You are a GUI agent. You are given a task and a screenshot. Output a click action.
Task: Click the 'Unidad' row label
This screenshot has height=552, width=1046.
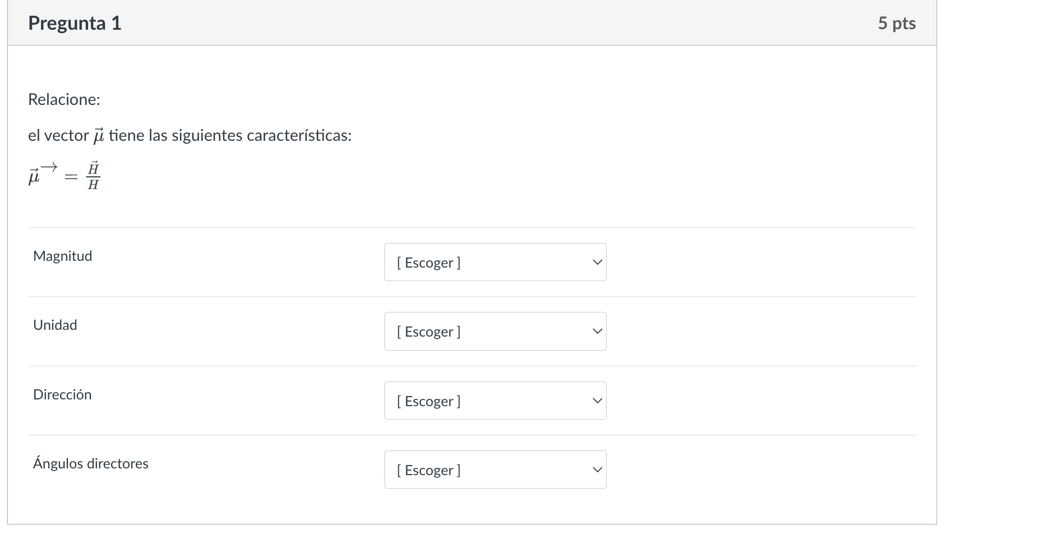point(55,325)
